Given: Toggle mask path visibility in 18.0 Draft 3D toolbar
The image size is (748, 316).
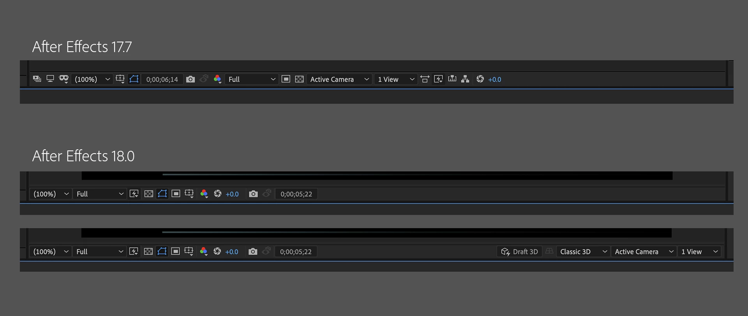Looking at the screenshot, I should pyautogui.click(x=162, y=251).
